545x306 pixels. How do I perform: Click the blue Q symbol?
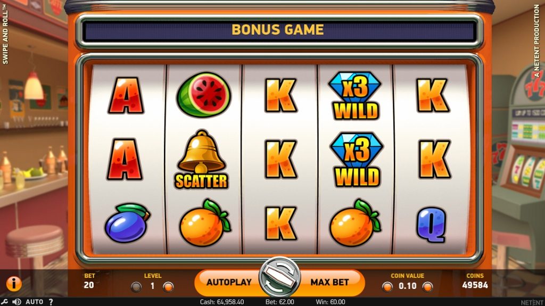[x=431, y=224]
